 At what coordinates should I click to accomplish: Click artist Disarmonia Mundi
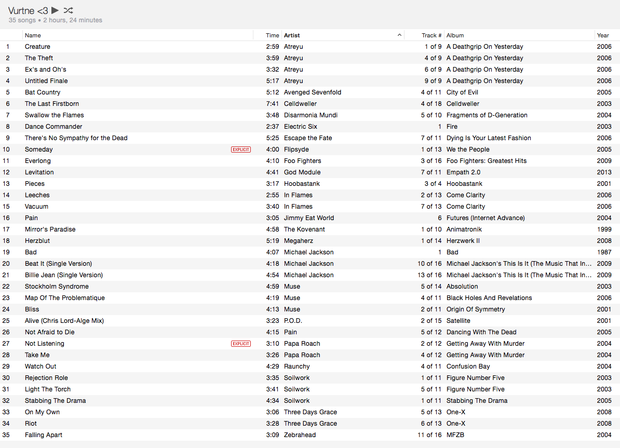311,115
